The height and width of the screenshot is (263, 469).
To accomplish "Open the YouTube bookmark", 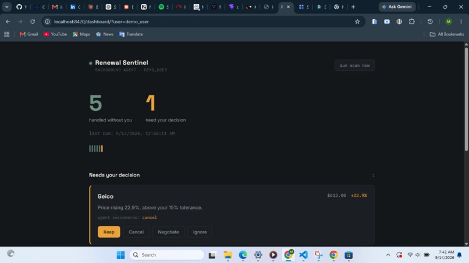I will coord(55,34).
